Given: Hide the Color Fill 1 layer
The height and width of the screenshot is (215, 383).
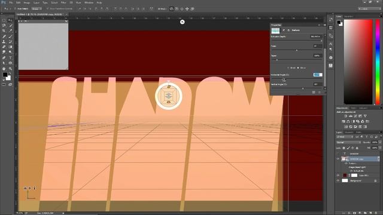Looking at the screenshot, I should 338,175.
